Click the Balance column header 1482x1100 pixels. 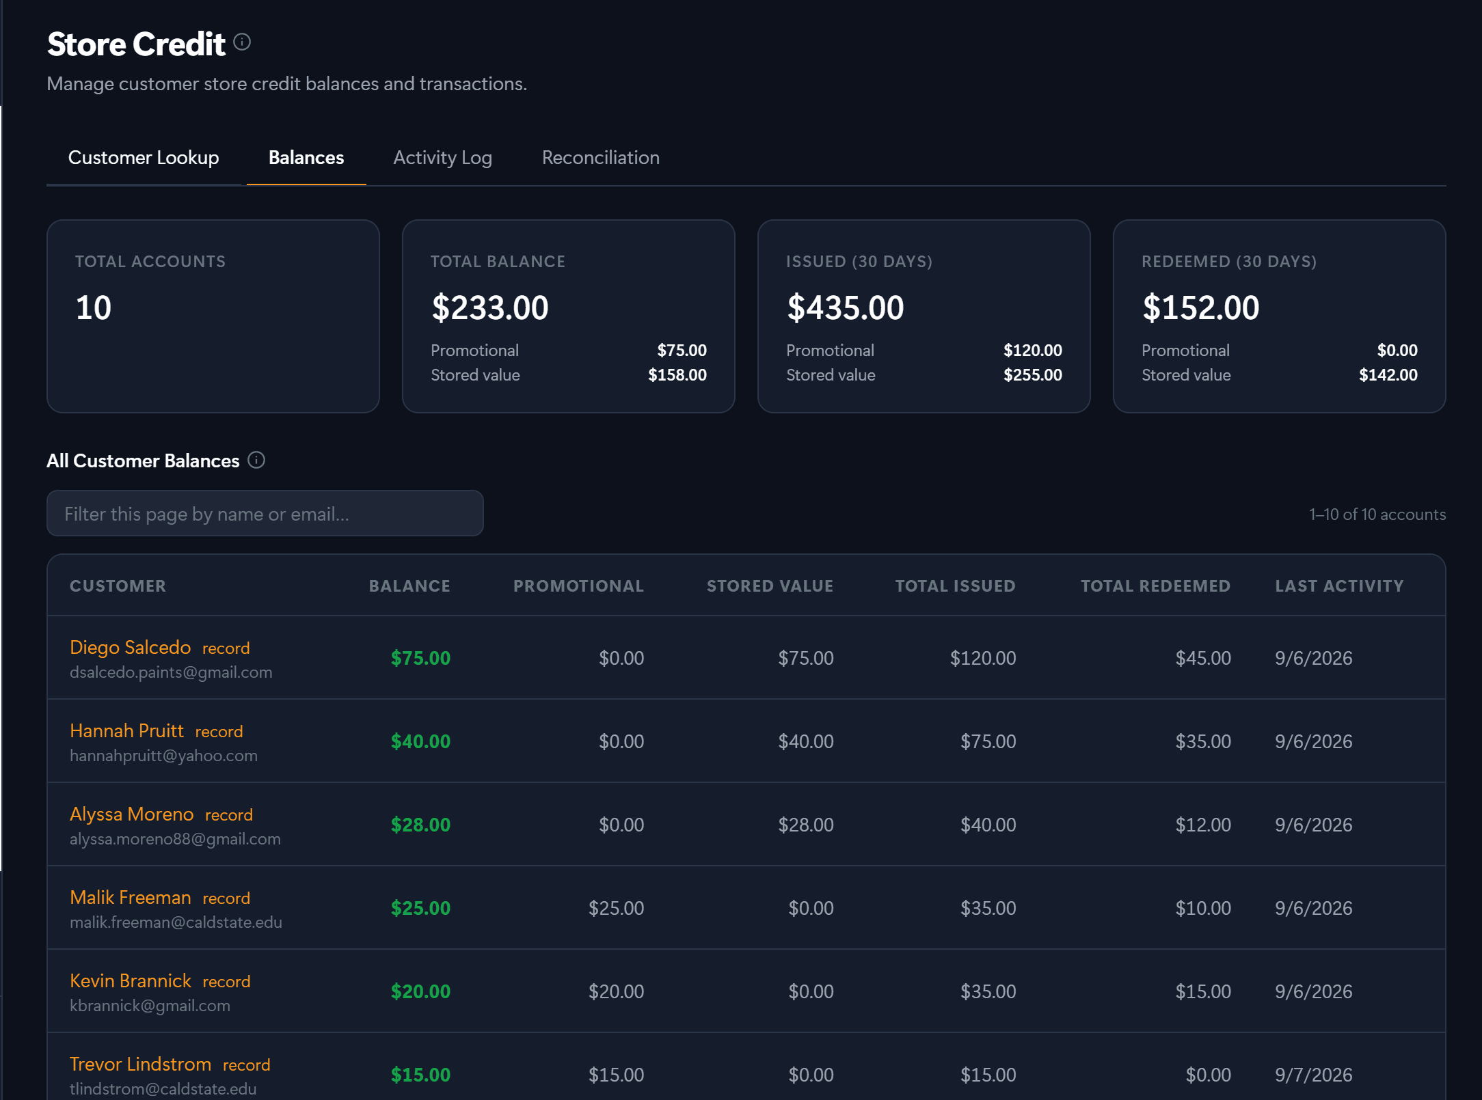coord(409,586)
